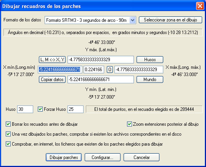
Task: Uncheck Comprobar en internet los ficheros checkbox
Action: [x=8, y=144]
